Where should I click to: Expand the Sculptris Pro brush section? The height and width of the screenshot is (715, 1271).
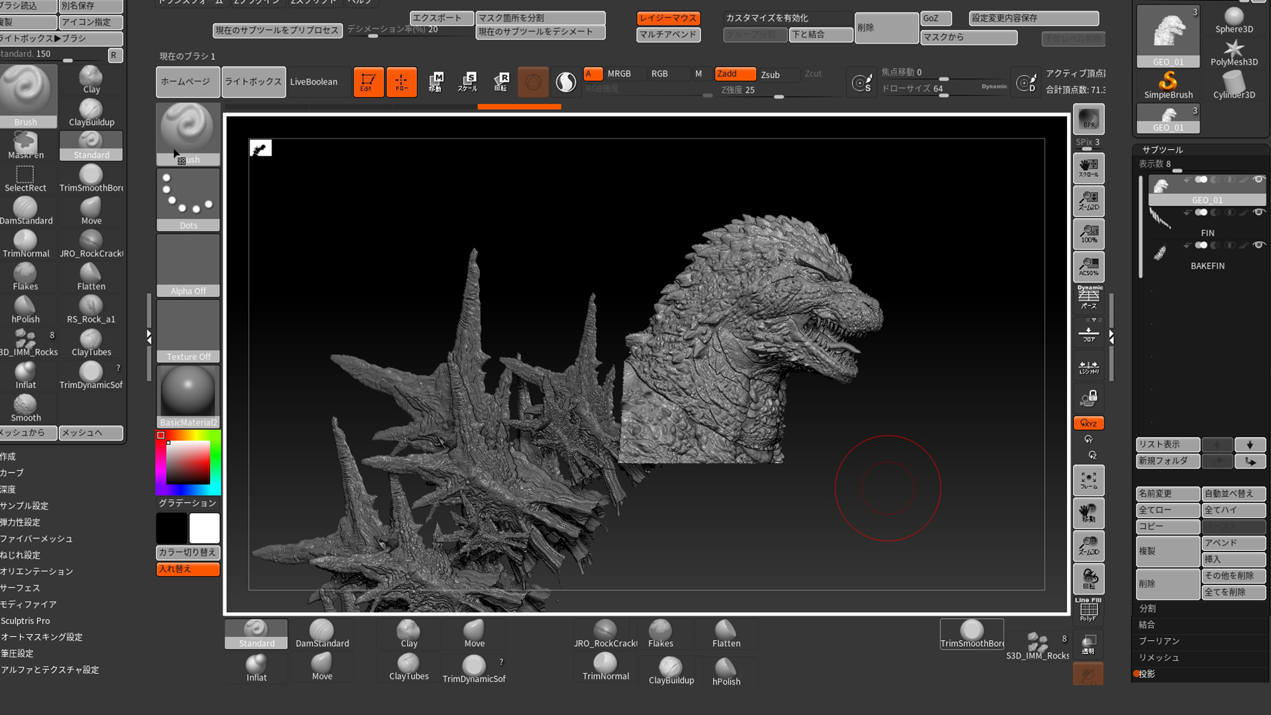tap(25, 621)
